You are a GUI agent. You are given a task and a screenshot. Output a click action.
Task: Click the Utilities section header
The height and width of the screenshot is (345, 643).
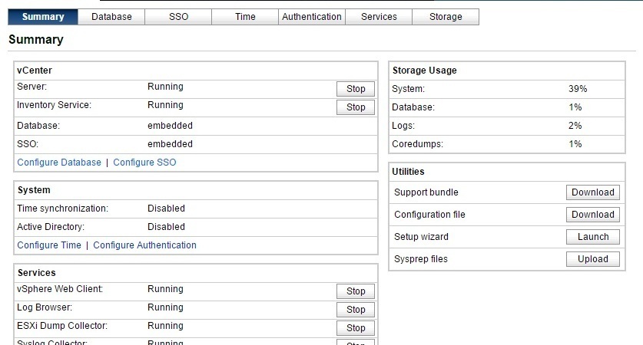[x=408, y=172]
